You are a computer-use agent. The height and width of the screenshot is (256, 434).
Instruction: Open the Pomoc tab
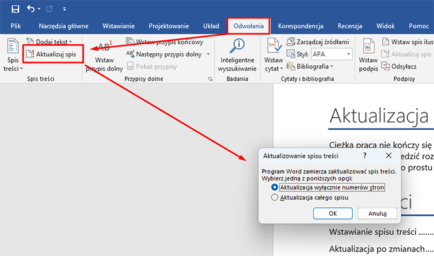[419, 26]
